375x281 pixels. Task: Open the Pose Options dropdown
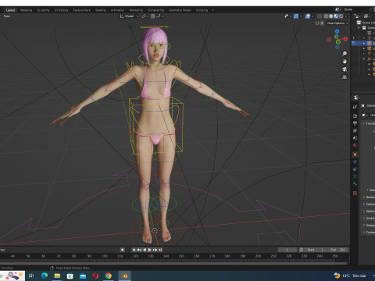coord(337,23)
